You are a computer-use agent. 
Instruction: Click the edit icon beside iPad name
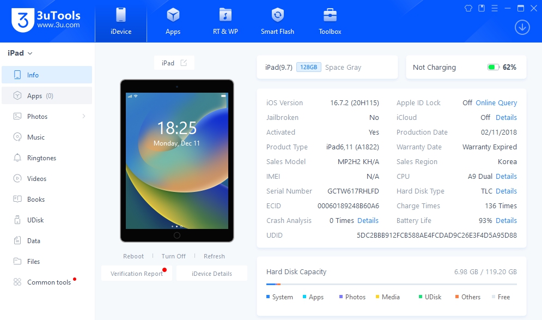184,63
